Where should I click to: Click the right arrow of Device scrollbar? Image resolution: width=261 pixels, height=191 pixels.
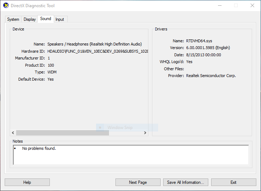coord(145,133)
